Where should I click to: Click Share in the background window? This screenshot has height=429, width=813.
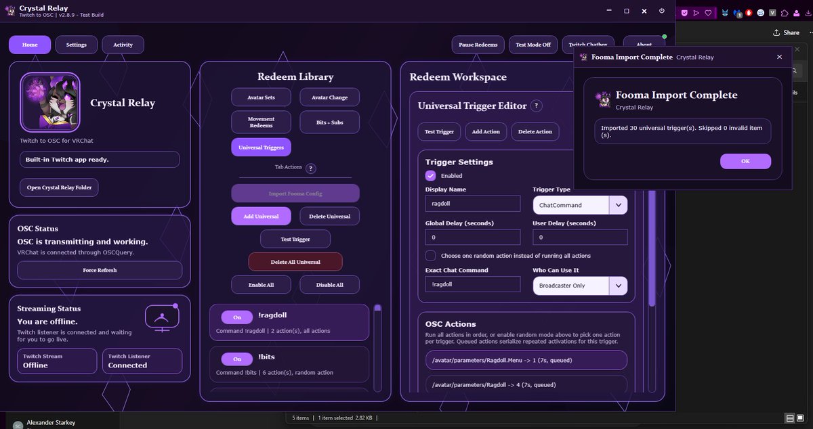786,32
